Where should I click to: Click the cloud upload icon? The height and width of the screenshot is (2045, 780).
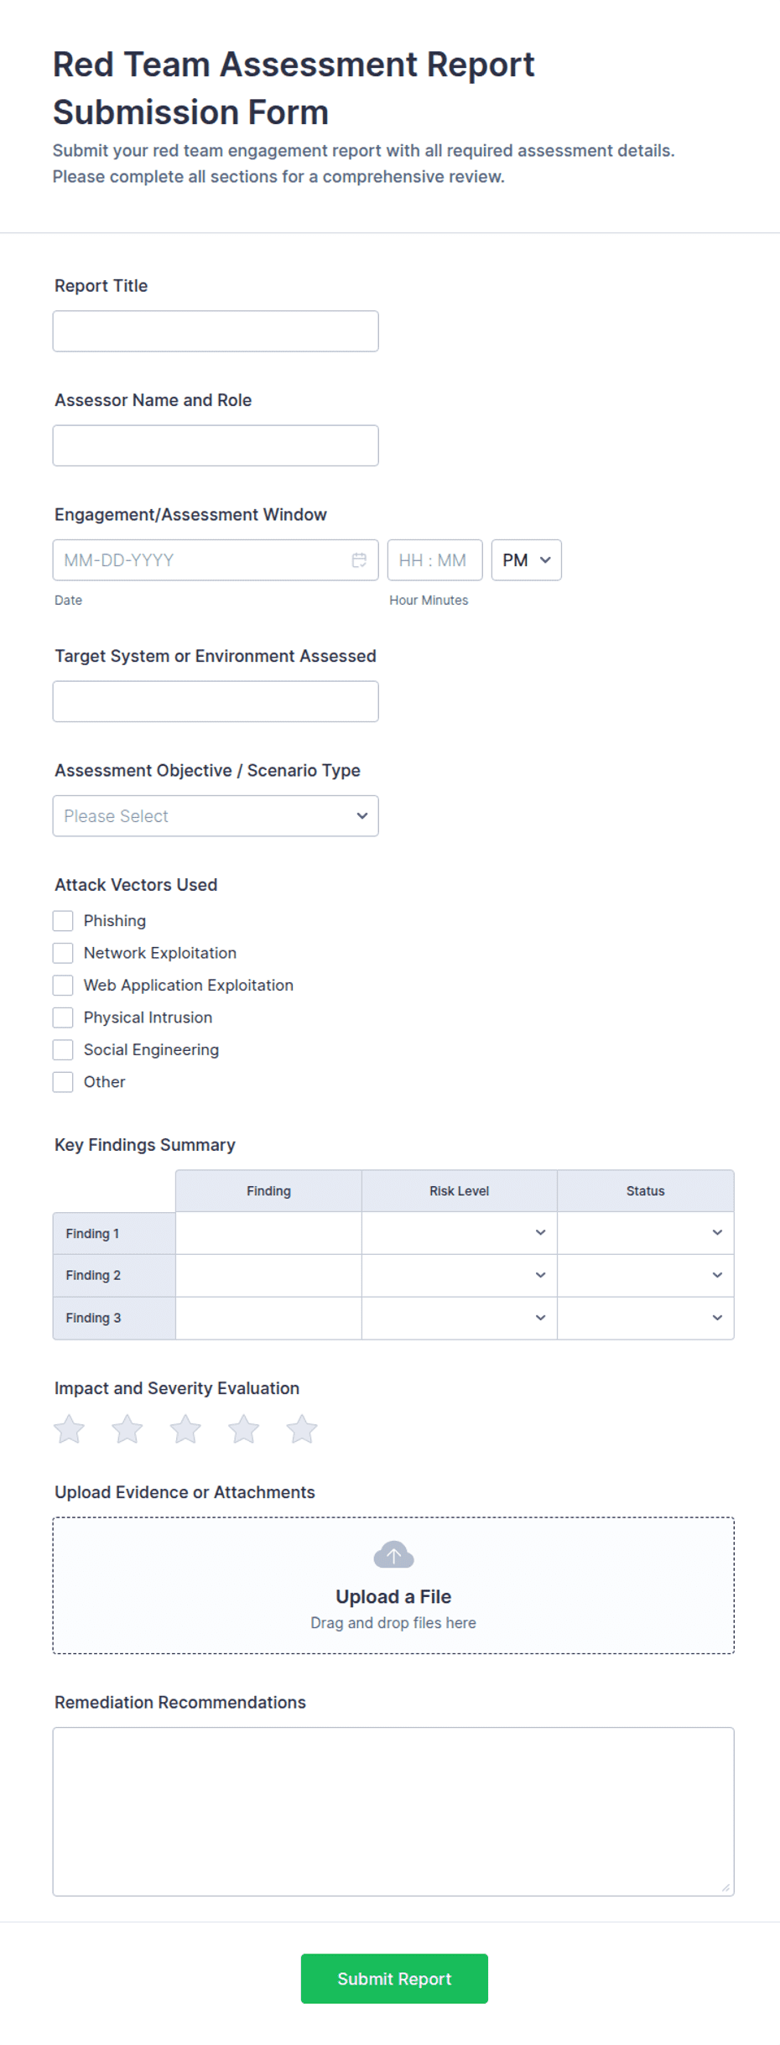tap(393, 1554)
